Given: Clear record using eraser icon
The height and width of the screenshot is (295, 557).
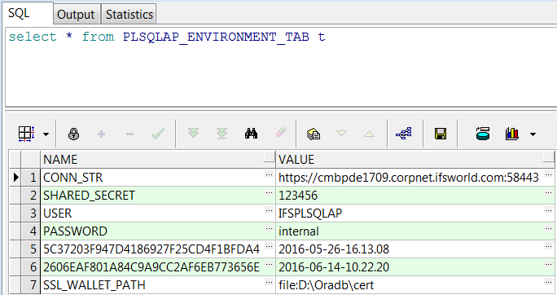Looking at the screenshot, I should [x=281, y=132].
